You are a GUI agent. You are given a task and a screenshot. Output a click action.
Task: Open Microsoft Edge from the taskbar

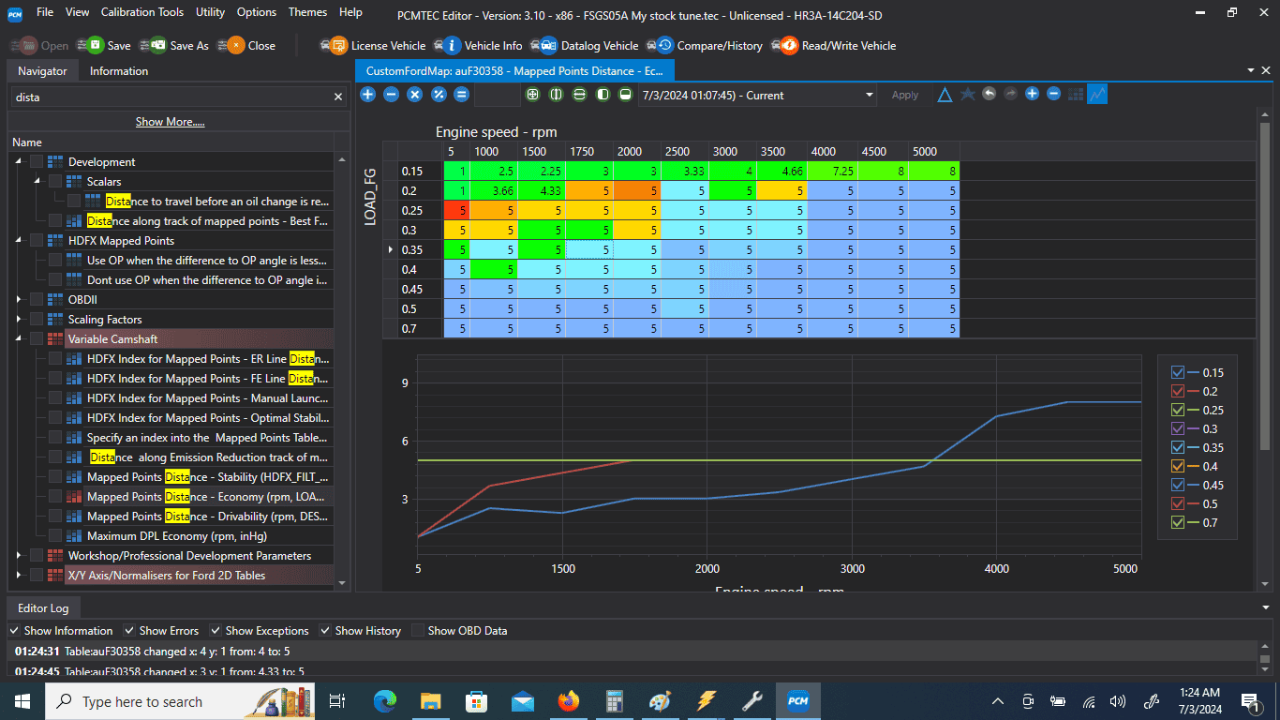[385, 701]
